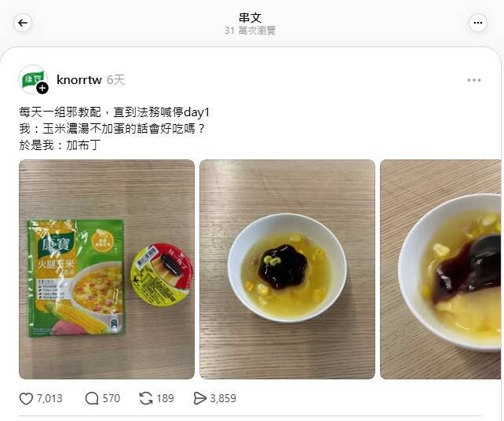Open the thread options menu at top right

click(x=477, y=23)
